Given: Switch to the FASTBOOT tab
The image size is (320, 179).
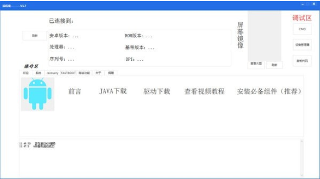Looking at the screenshot, I should pos(69,73).
